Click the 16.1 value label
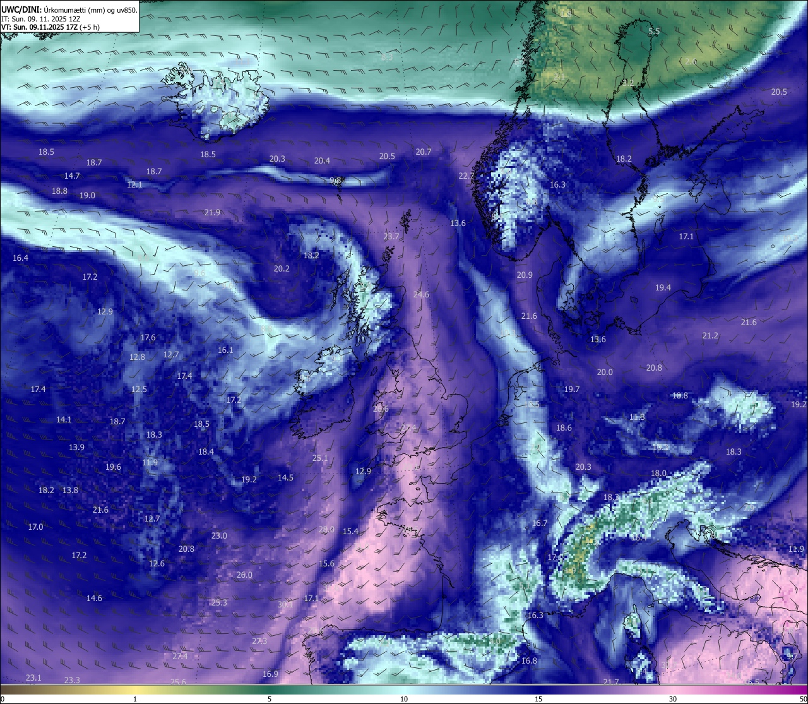The image size is (808, 704). (225, 350)
